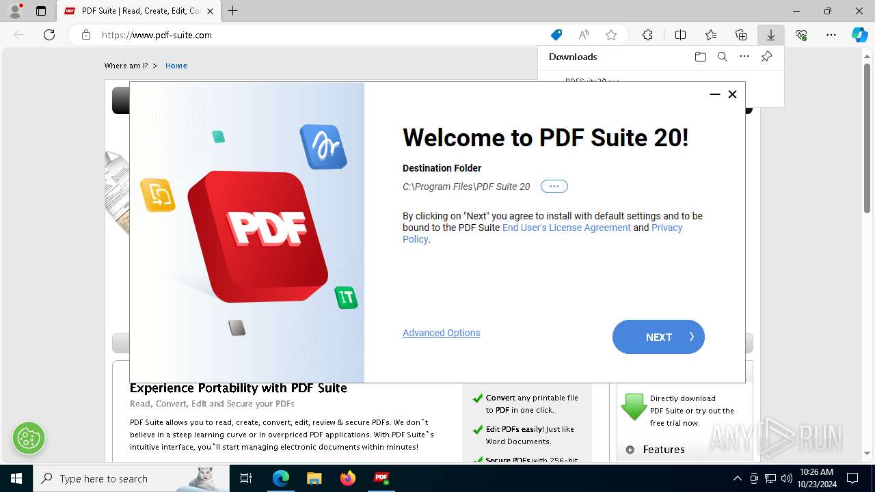Open volume control in tray

(x=786, y=478)
